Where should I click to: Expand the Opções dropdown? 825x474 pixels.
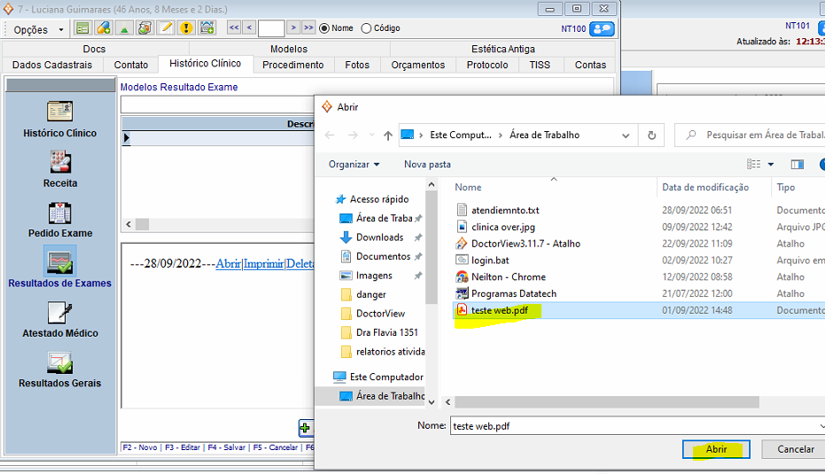pos(39,29)
